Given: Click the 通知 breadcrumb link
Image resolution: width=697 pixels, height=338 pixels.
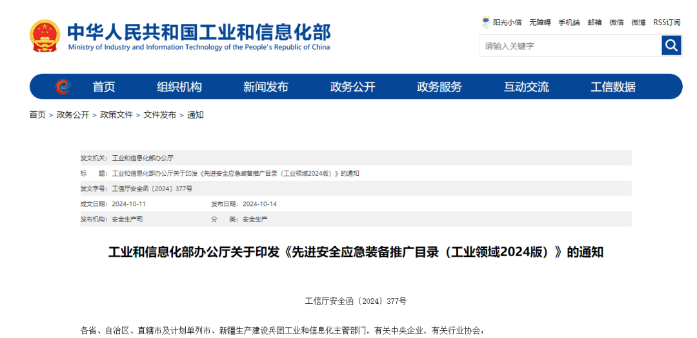Looking at the screenshot, I should pyautogui.click(x=195, y=115).
